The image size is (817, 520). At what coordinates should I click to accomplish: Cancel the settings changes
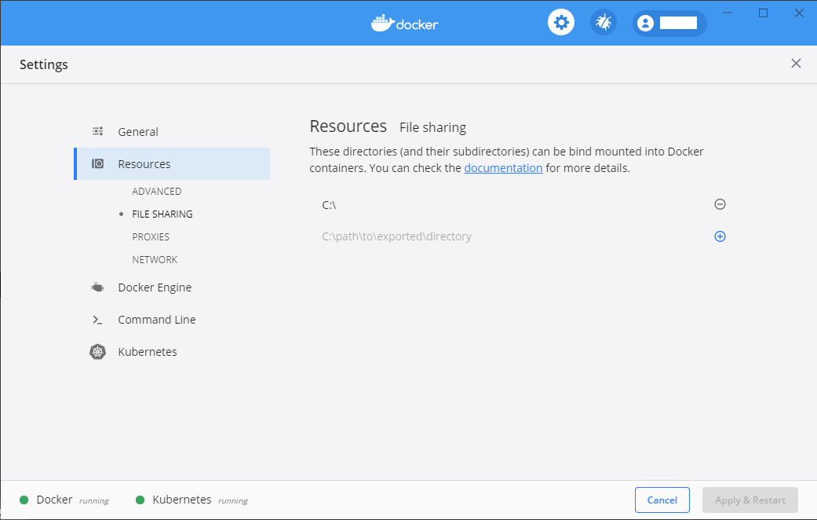click(x=662, y=500)
